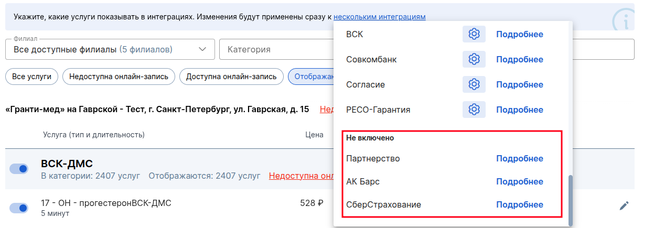Toggle the 17 - ОН - прогестерон service switch

[x=19, y=208]
